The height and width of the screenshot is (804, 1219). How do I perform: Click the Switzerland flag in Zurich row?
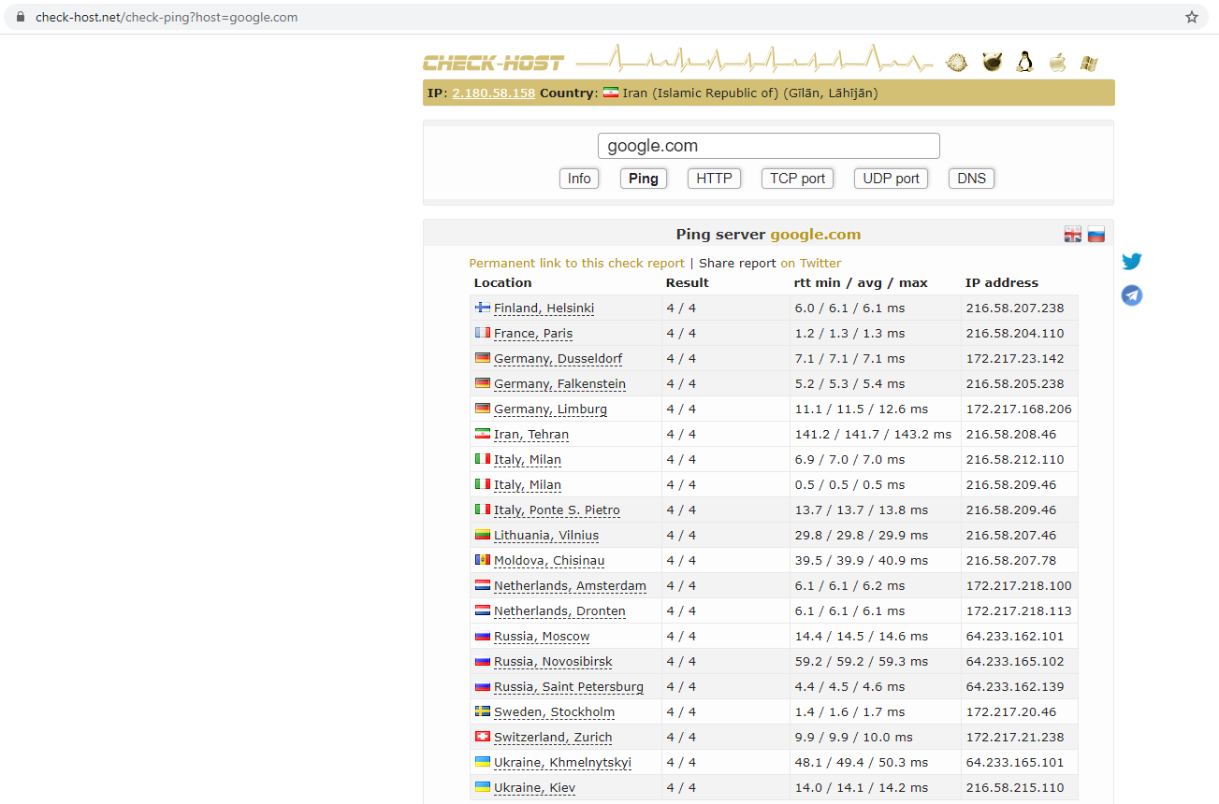483,737
